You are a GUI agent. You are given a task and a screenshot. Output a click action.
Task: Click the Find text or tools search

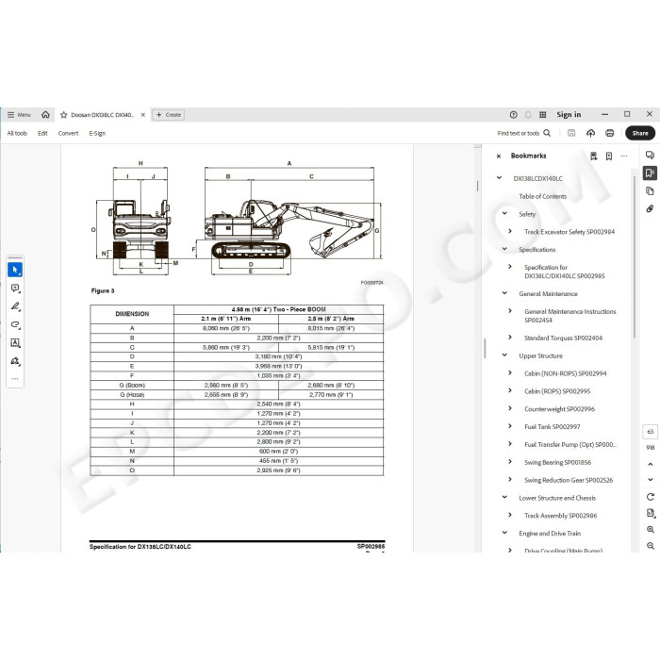pyautogui.click(x=524, y=133)
